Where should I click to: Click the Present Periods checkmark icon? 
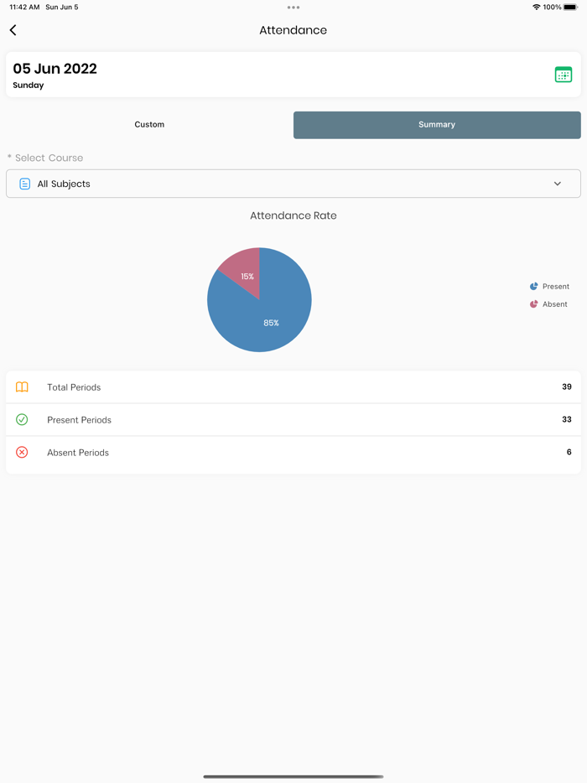22,419
